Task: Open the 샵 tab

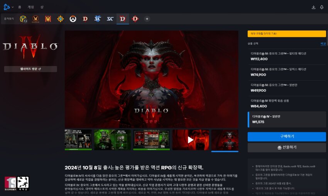Action: [x=42, y=7]
